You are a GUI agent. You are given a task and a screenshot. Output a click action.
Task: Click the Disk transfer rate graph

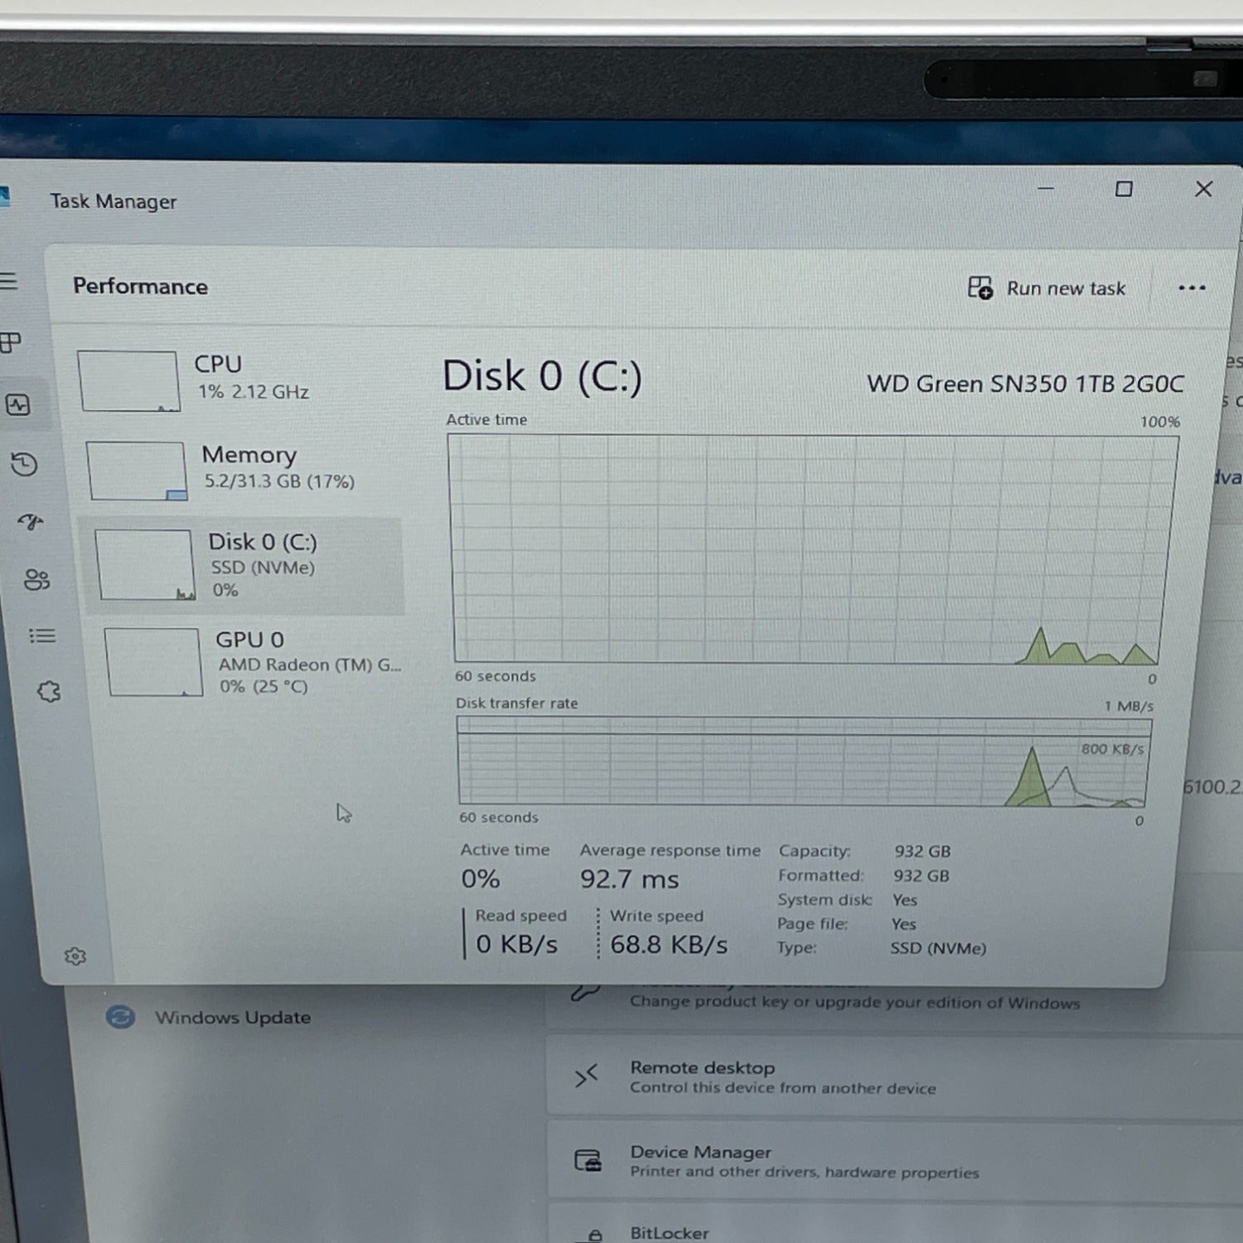tap(802, 762)
